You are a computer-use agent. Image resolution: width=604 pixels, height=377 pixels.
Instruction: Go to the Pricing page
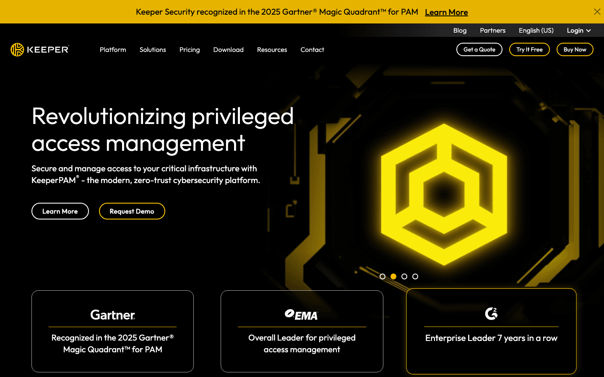coord(190,49)
